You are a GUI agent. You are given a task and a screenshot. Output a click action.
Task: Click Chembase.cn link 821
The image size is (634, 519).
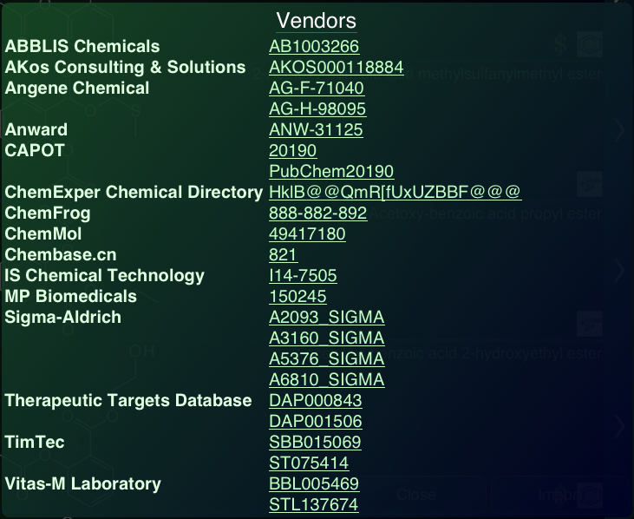284,255
